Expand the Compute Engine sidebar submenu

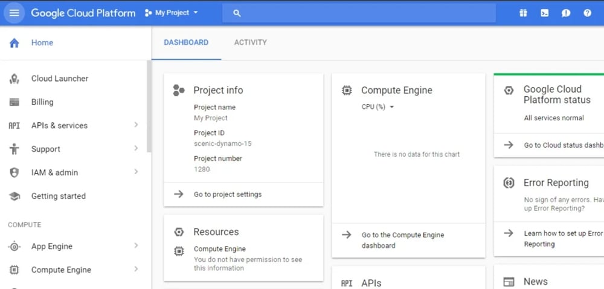[136, 270]
